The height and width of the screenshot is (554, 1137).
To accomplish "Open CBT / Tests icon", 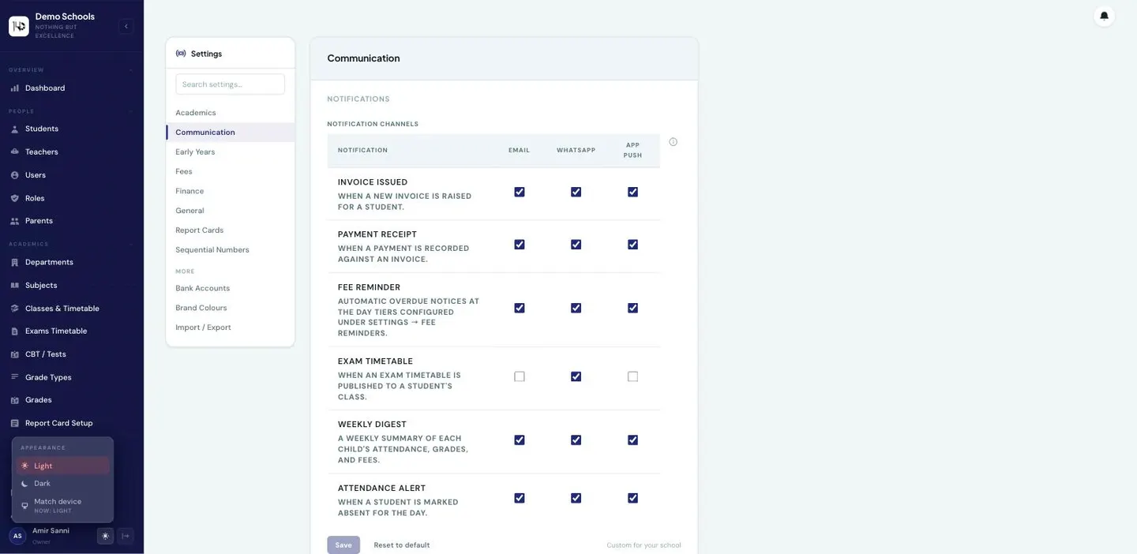I will click(14, 354).
